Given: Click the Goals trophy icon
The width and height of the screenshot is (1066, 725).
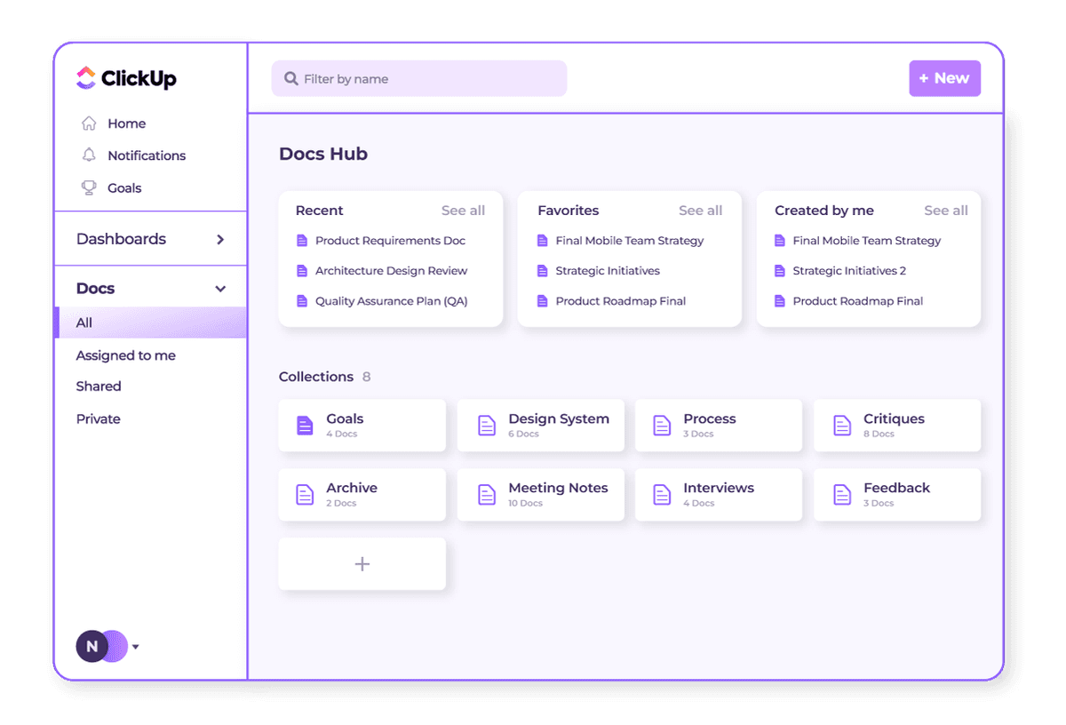Looking at the screenshot, I should tap(89, 187).
